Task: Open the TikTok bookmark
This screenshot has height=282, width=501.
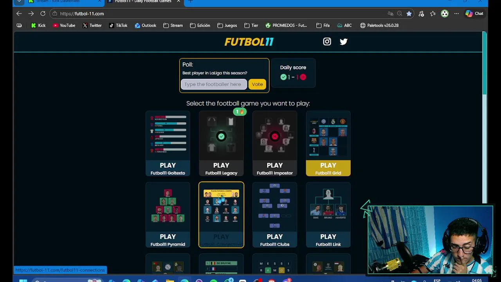Action: click(118, 25)
